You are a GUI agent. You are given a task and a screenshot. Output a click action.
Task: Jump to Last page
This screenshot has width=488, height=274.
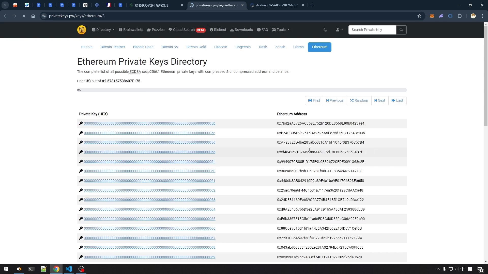(x=397, y=101)
